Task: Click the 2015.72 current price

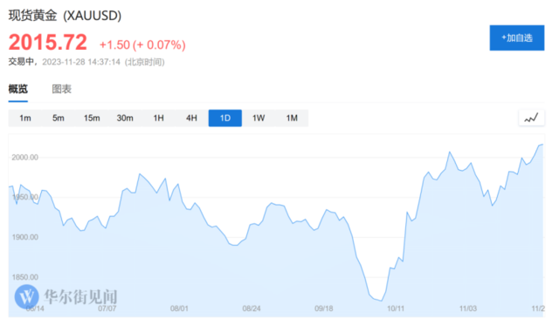Action: [48, 43]
